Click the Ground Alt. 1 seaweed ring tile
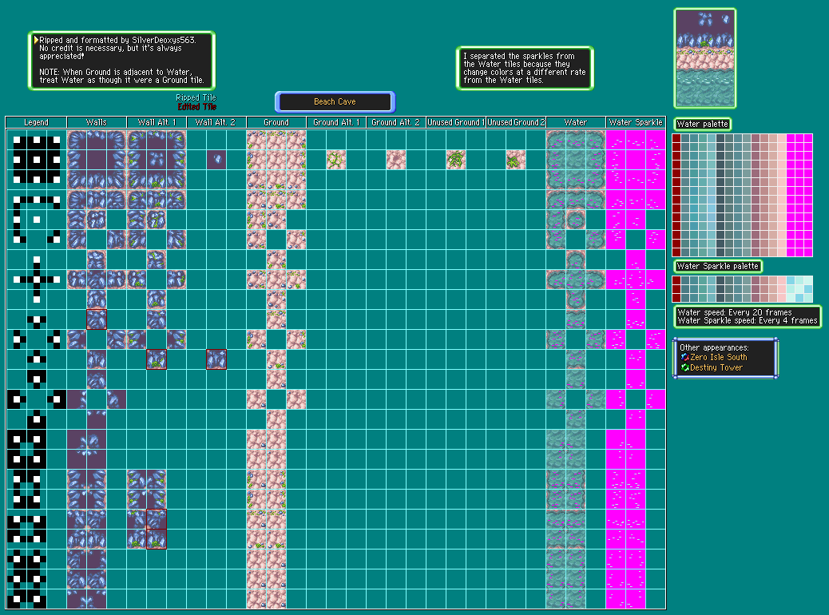Screen dimensions: 829x615 (x=336, y=160)
